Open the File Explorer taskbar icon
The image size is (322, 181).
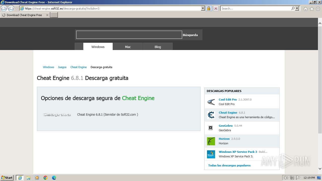click(28, 178)
